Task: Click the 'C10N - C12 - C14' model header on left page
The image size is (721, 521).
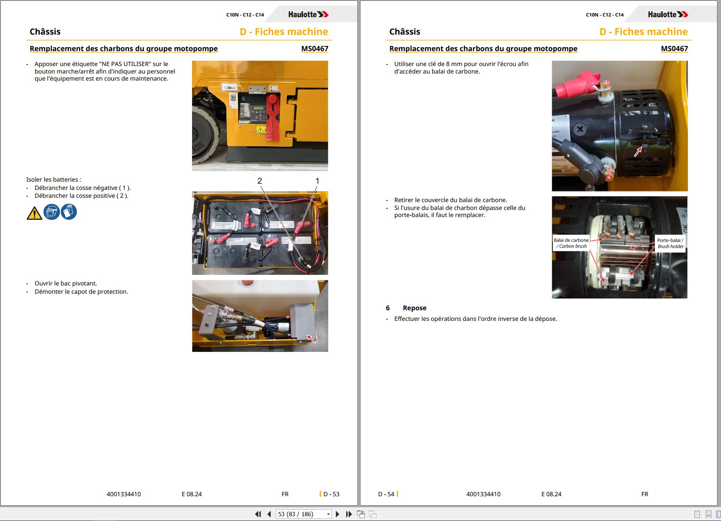Action: tap(245, 15)
